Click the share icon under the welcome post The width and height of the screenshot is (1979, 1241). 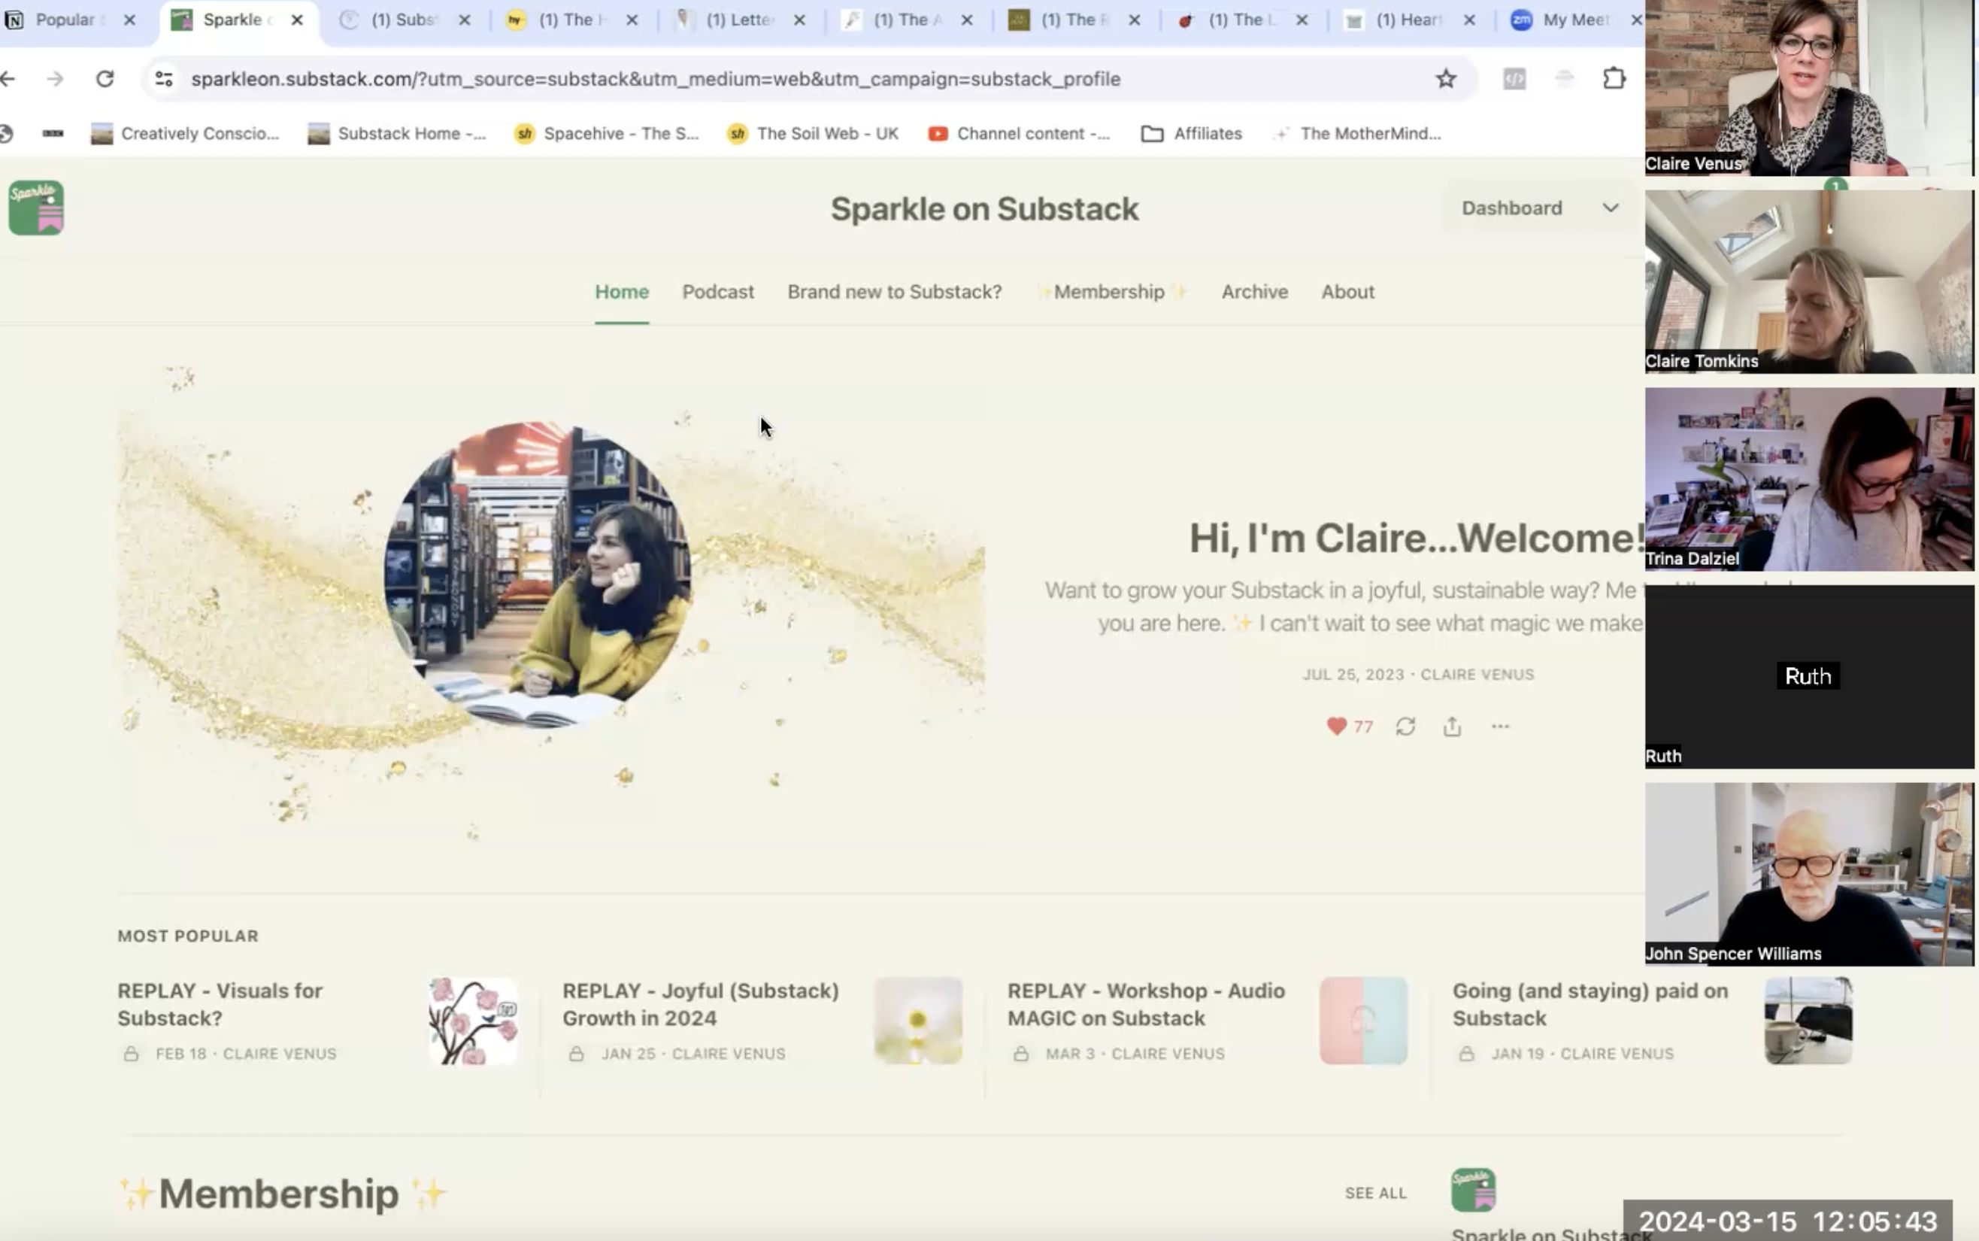pos(1451,727)
